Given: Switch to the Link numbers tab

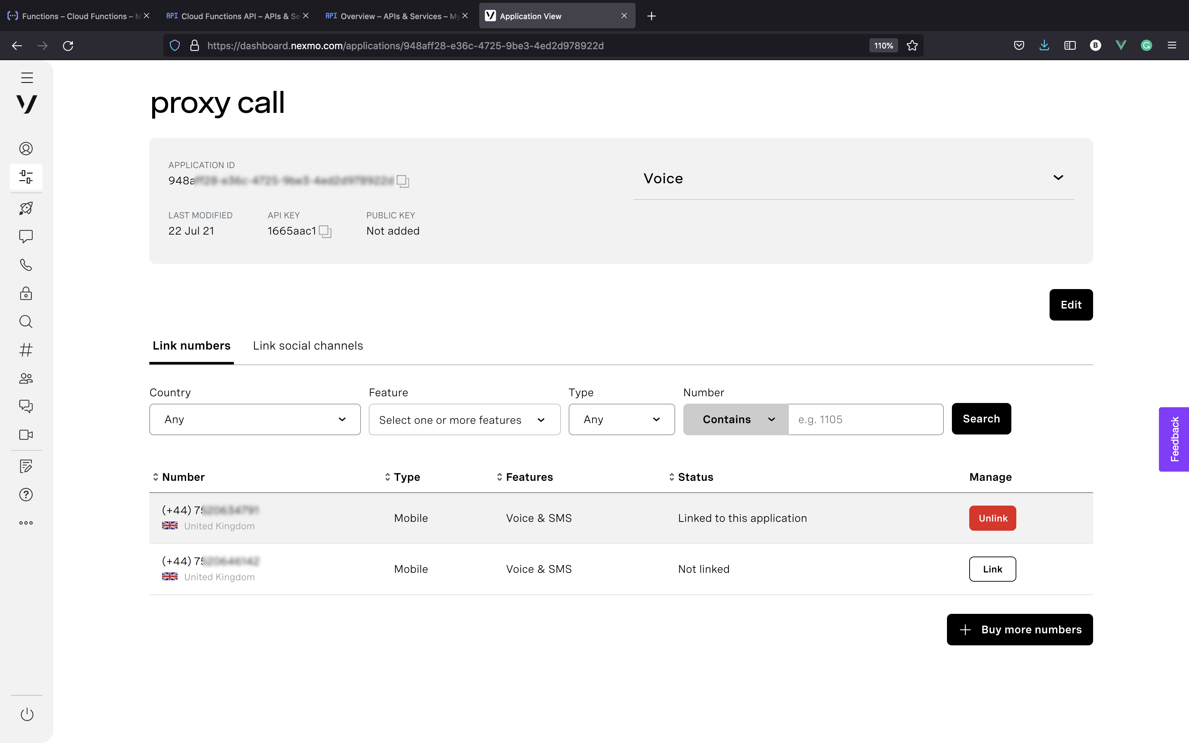Looking at the screenshot, I should point(191,345).
